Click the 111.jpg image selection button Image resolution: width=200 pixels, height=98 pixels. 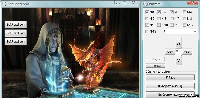[170, 77]
